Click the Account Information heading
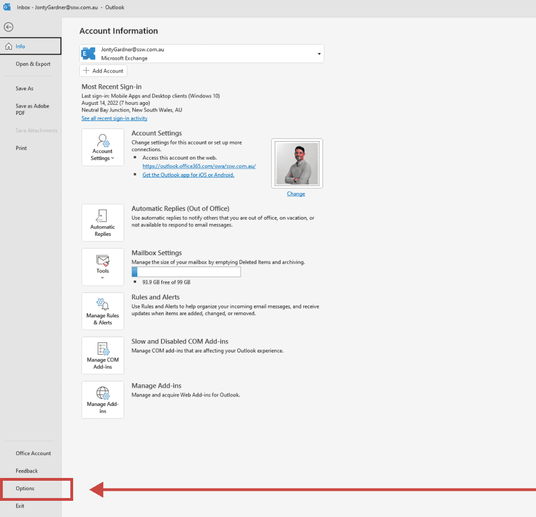The height and width of the screenshot is (517, 536). pos(118,31)
